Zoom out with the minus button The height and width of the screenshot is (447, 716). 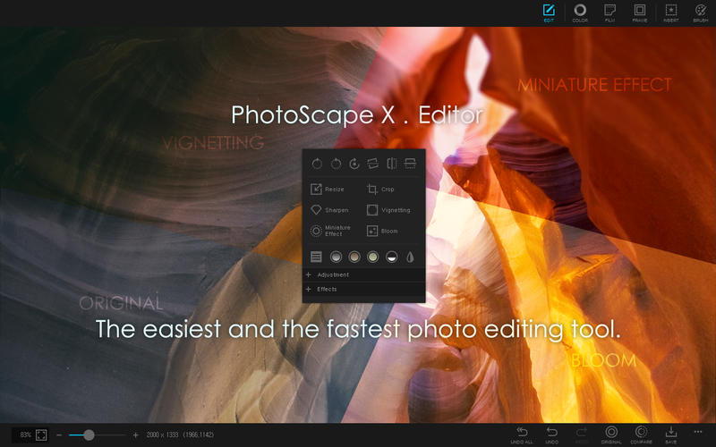click(x=59, y=435)
